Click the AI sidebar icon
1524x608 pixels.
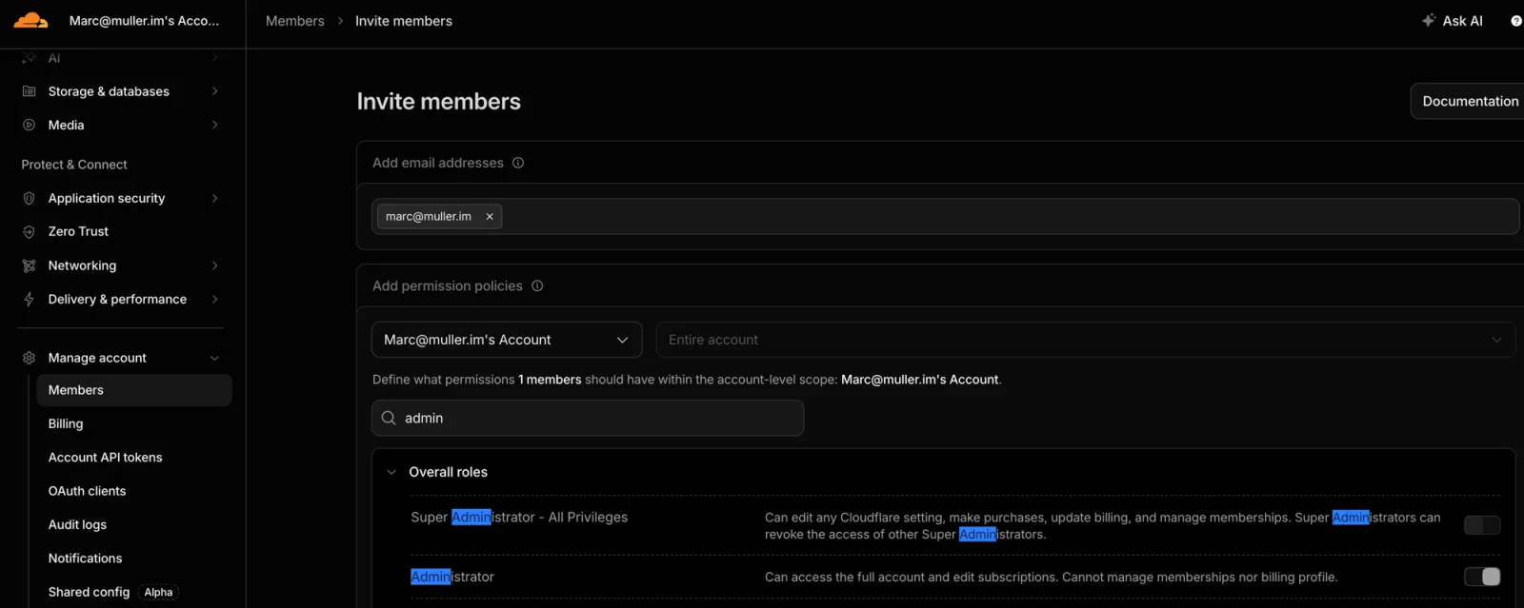tap(29, 58)
